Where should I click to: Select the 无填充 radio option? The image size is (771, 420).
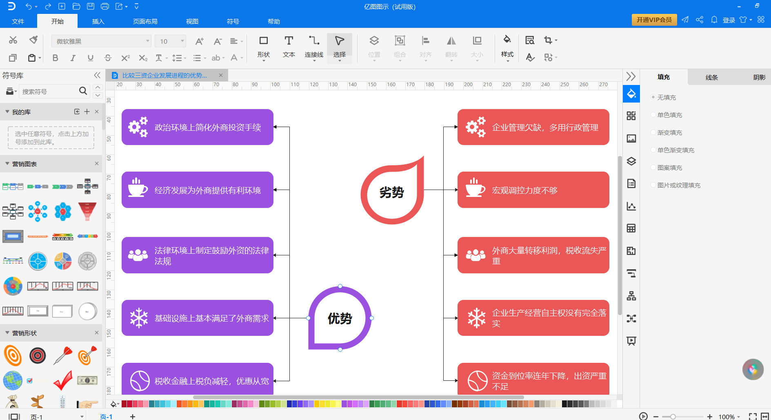tap(653, 97)
